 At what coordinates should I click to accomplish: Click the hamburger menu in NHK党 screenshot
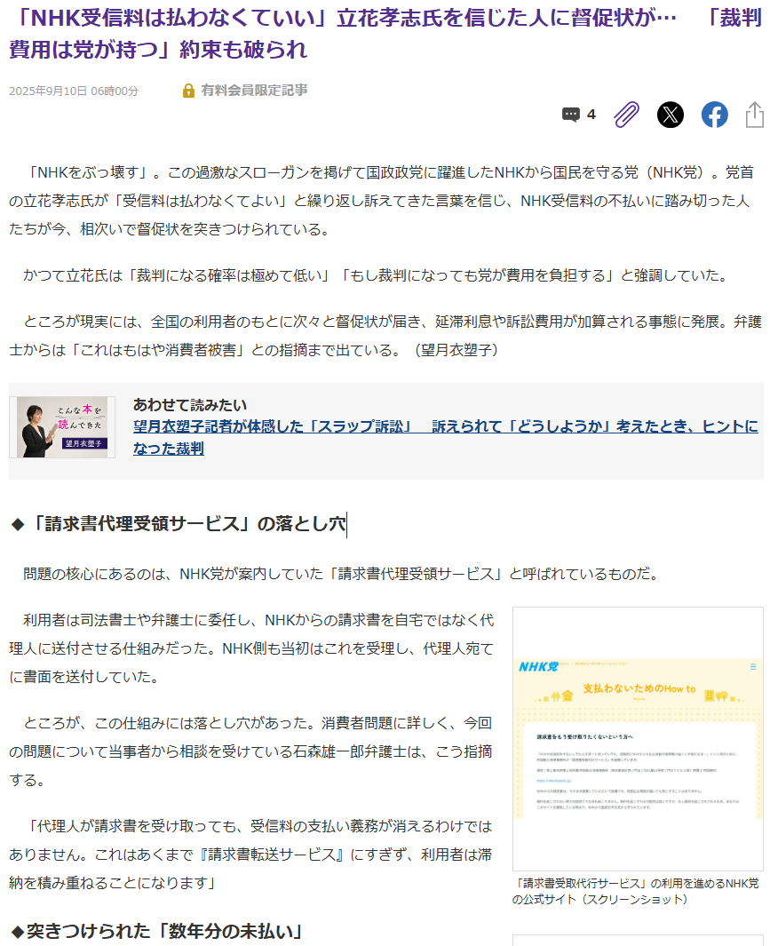(753, 667)
